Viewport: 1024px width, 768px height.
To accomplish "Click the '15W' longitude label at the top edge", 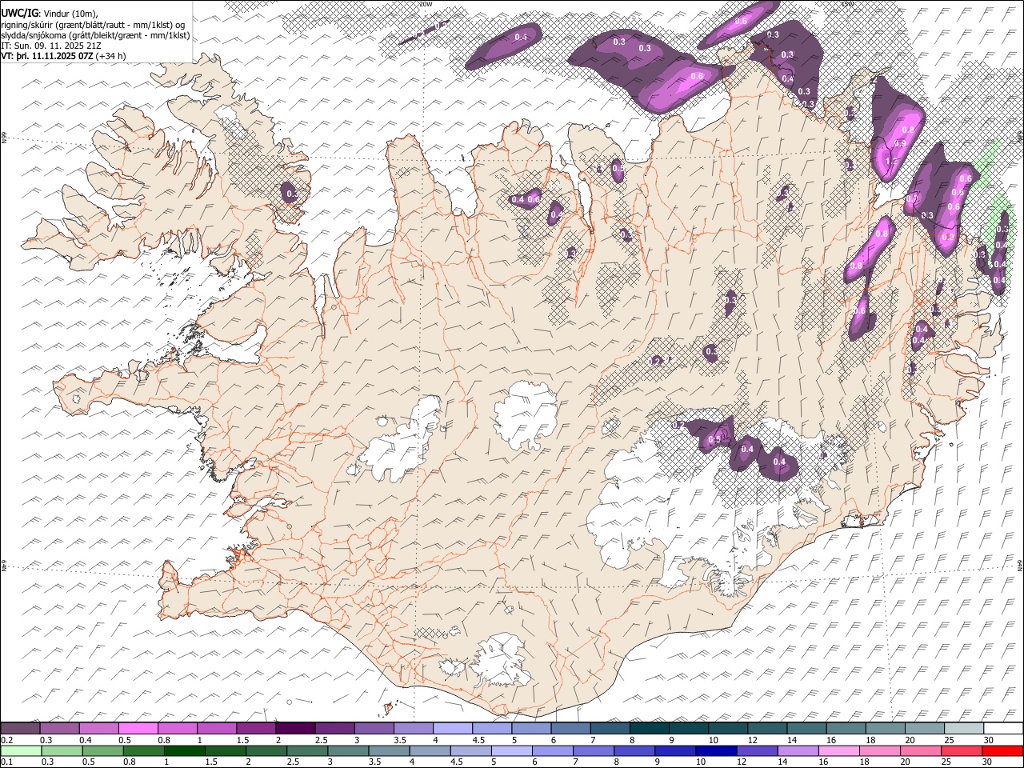I will 848,4.
